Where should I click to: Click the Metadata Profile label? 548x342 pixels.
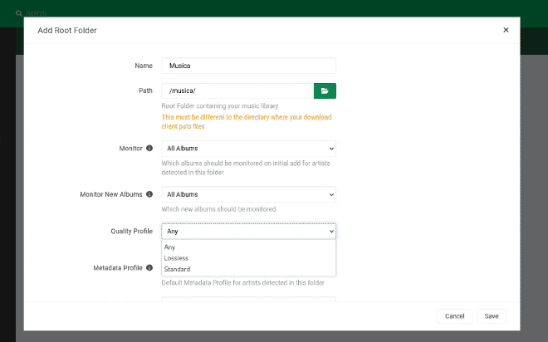(x=118, y=268)
